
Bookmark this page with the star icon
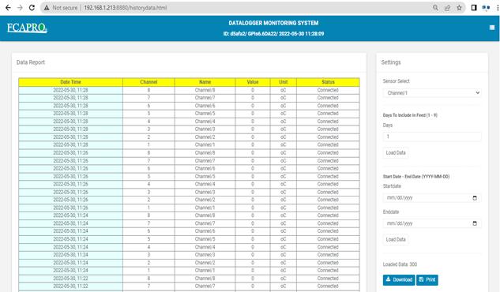[459, 8]
